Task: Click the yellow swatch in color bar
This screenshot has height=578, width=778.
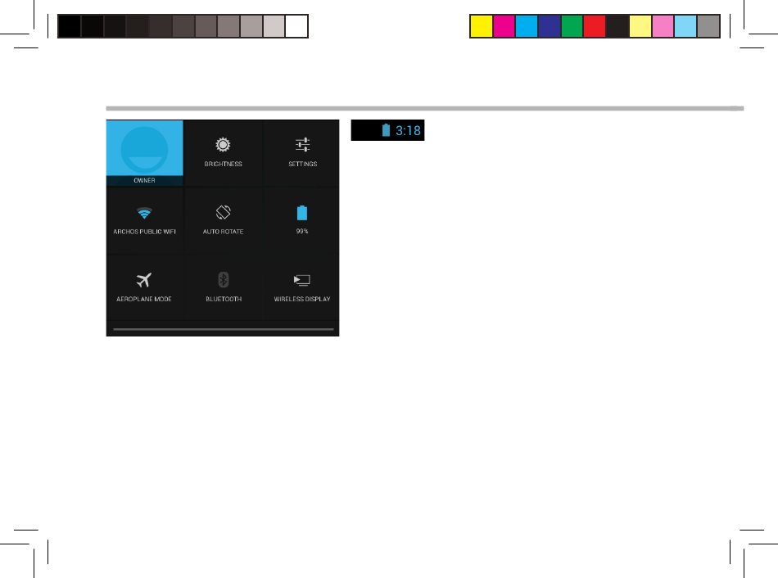Action: click(x=482, y=26)
